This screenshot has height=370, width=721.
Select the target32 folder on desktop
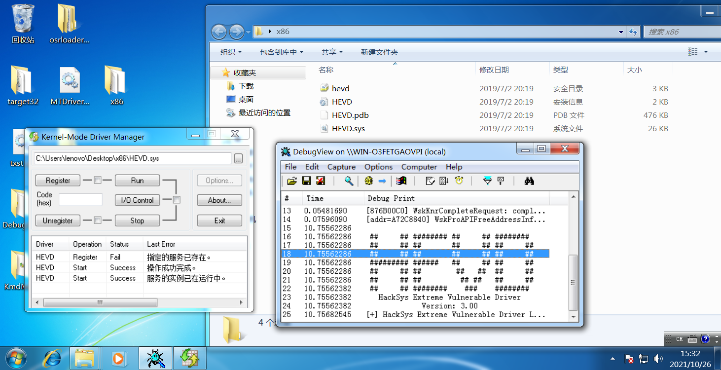(23, 86)
